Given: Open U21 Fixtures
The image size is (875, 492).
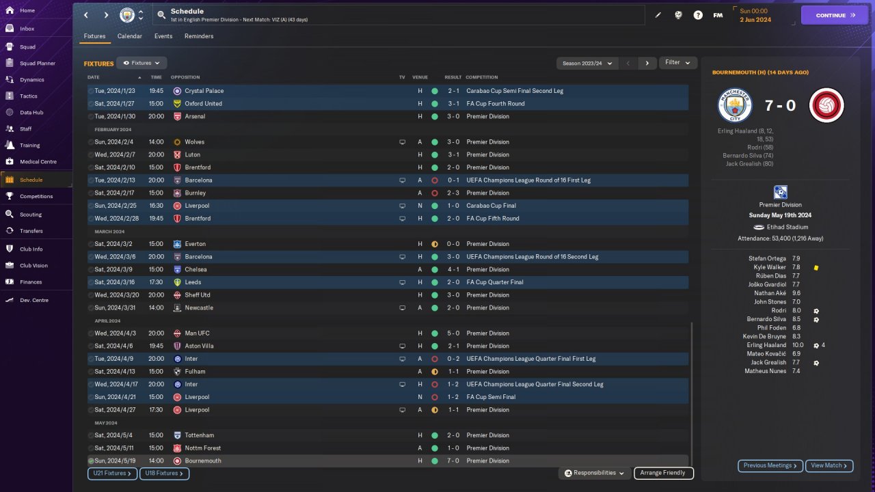Looking at the screenshot, I should [x=113, y=473].
